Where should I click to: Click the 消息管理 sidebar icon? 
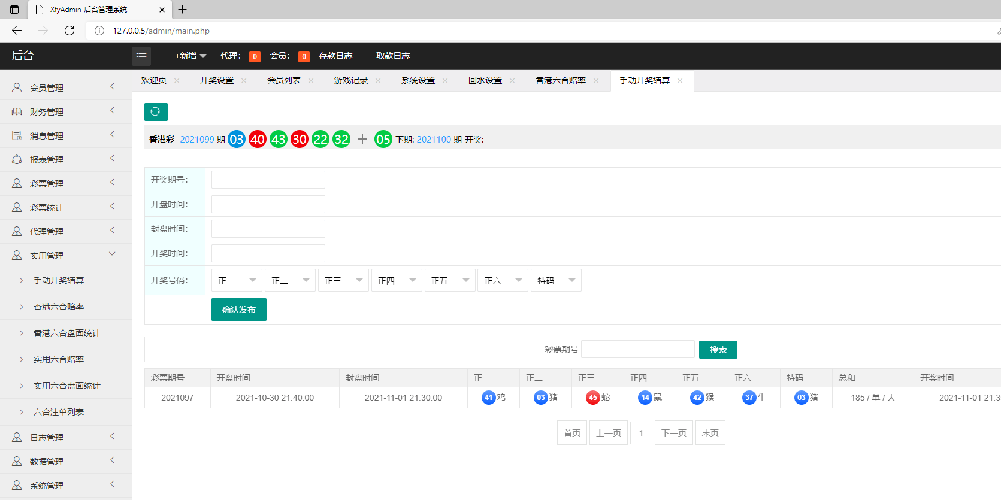(x=17, y=135)
